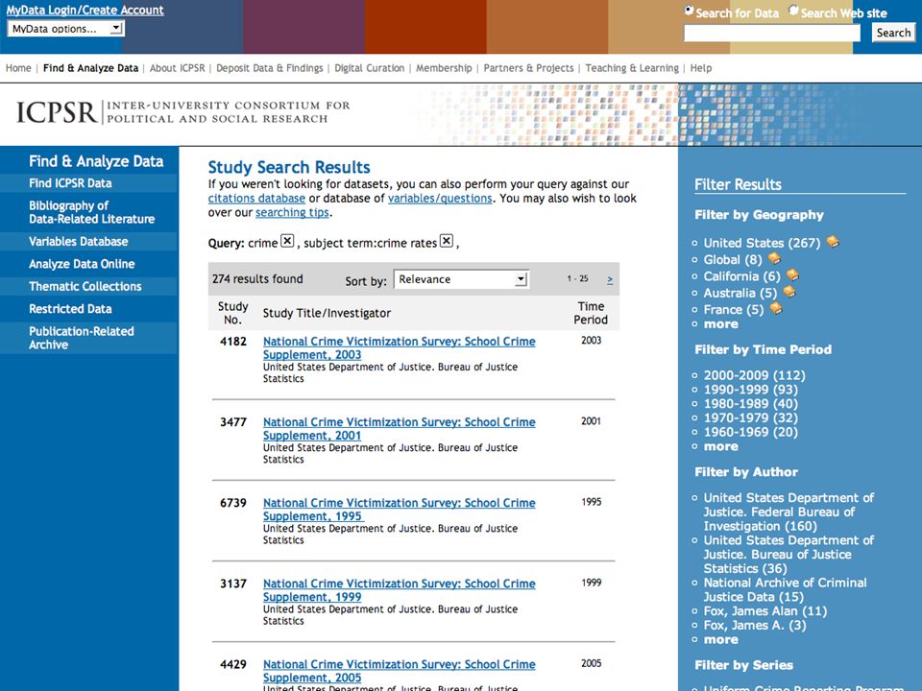Click the Search button
922x691 pixels.
point(893,33)
